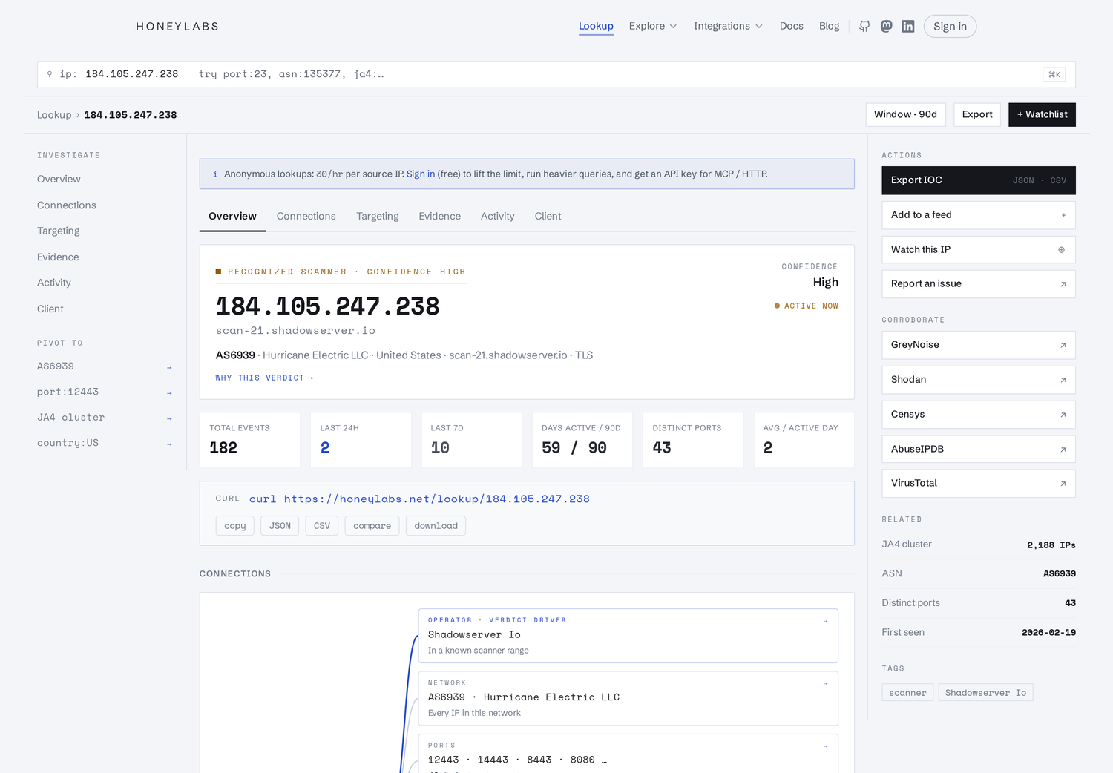Click the LAST 24H stat card
The image size is (1113, 773).
click(361, 441)
